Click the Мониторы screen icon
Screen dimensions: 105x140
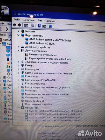pyautogui.click(x=22, y=90)
